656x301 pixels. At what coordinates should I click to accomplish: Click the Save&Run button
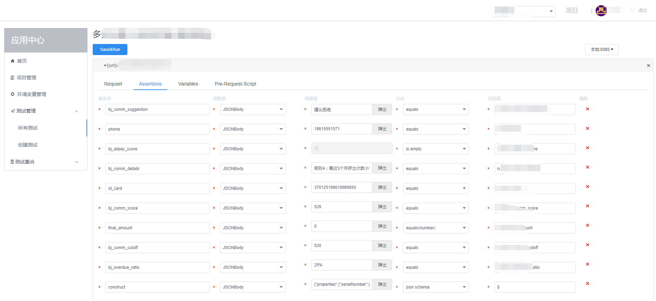[x=110, y=50]
